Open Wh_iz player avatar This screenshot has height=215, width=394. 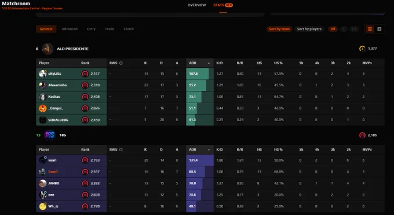[x=43, y=206]
